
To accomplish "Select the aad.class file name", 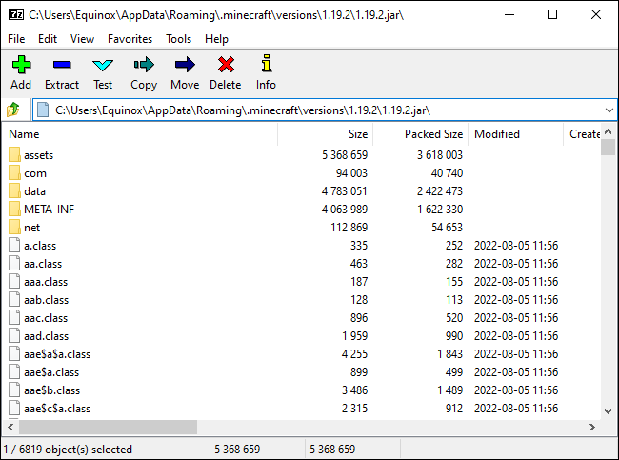I will (x=47, y=336).
